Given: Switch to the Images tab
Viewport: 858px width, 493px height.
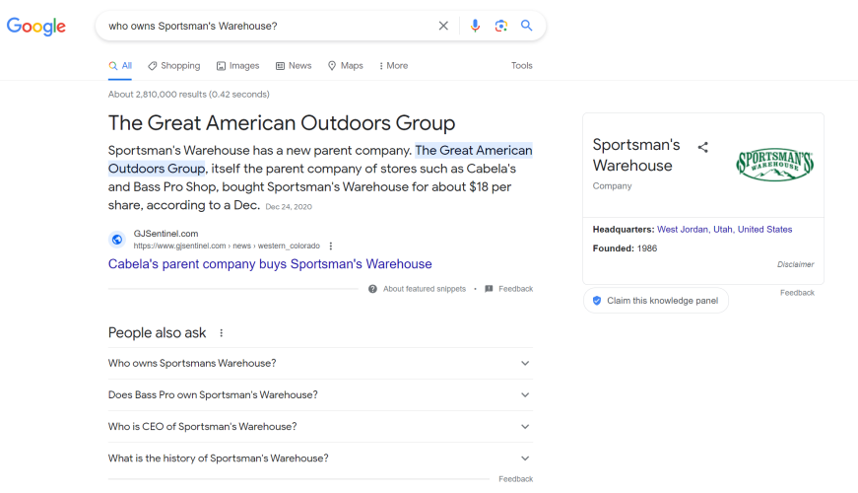Looking at the screenshot, I should 237,66.
